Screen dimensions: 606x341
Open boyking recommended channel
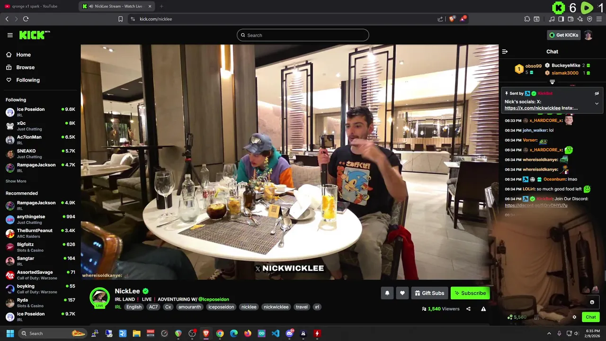coord(40,289)
